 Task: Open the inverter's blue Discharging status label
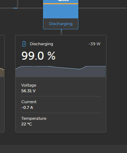tap(61, 24)
